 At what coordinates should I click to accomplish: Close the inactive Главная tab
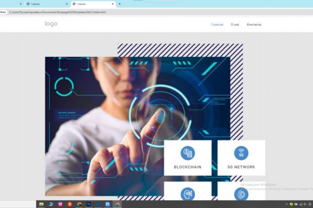(66, 4)
